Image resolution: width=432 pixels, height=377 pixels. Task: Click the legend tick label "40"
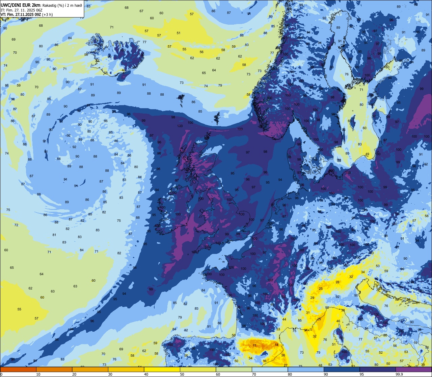146,374
